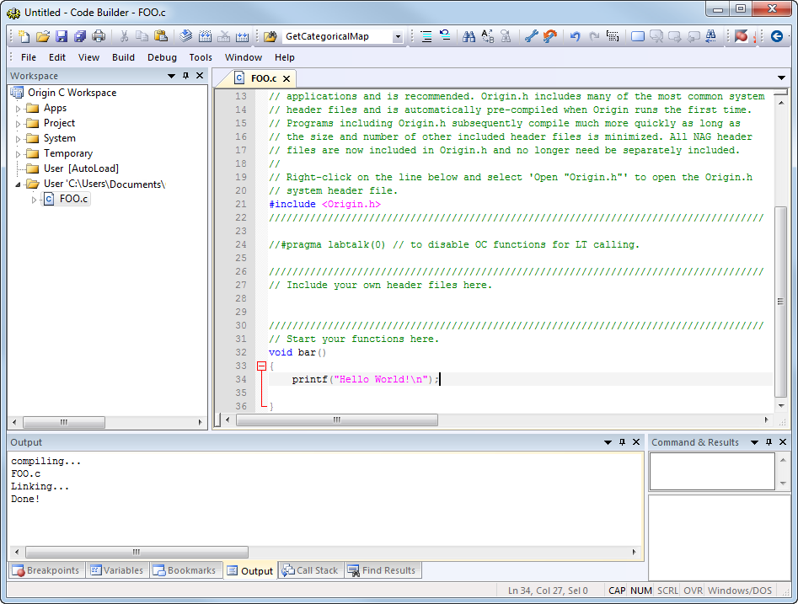Redo the last undone edit
Viewport: 798px width, 604px height.
pos(593,36)
